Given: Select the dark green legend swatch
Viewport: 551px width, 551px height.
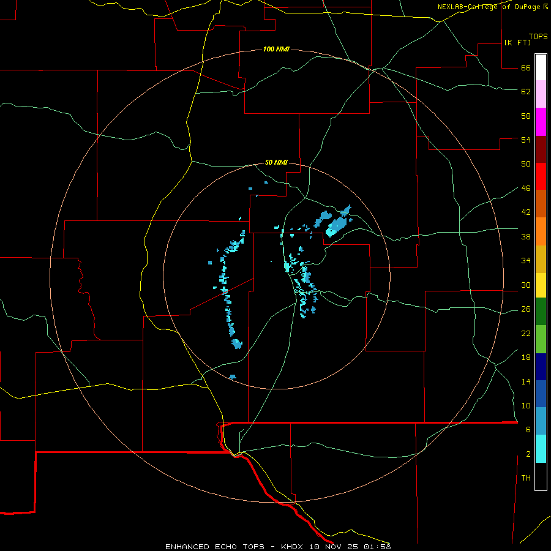Looking at the screenshot, I should click(541, 312).
